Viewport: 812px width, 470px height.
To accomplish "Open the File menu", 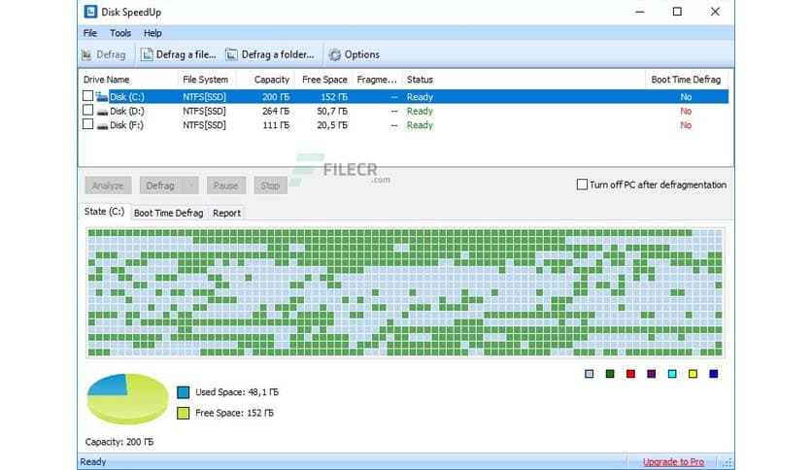I will pyautogui.click(x=90, y=33).
